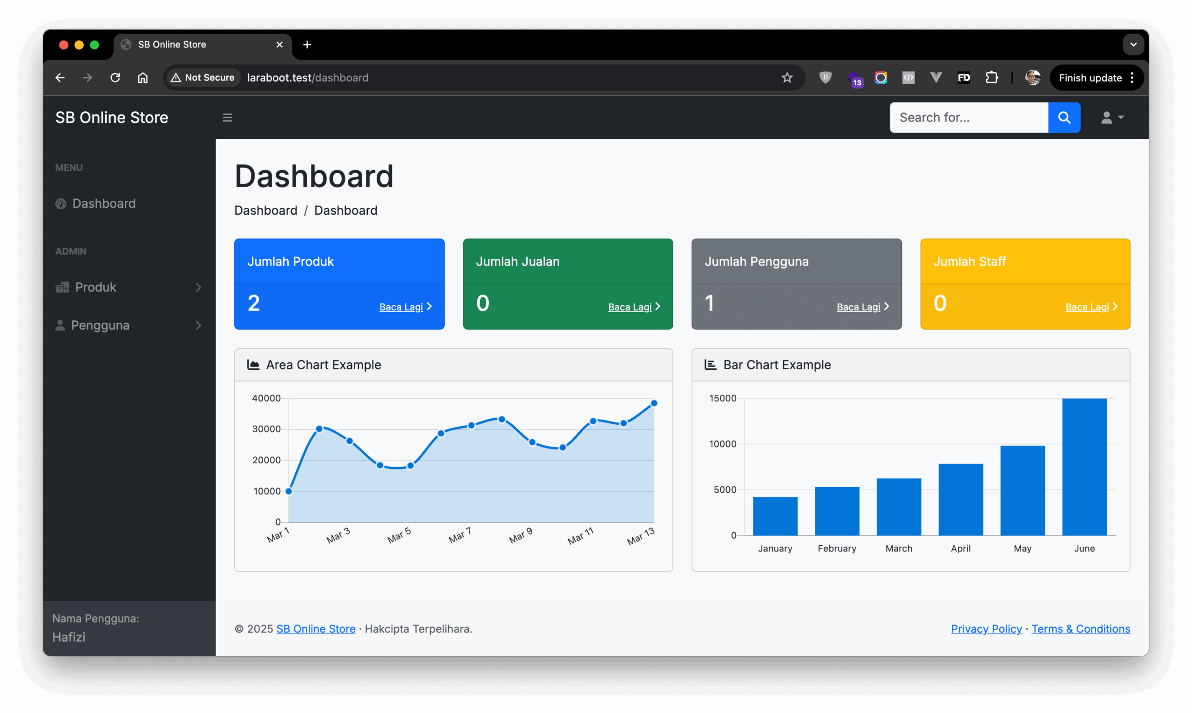Click the June bar in bar chart
This screenshot has width=1192, height=713.
point(1084,467)
